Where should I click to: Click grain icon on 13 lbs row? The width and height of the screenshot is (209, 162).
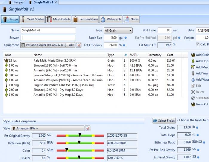coord(6,61)
